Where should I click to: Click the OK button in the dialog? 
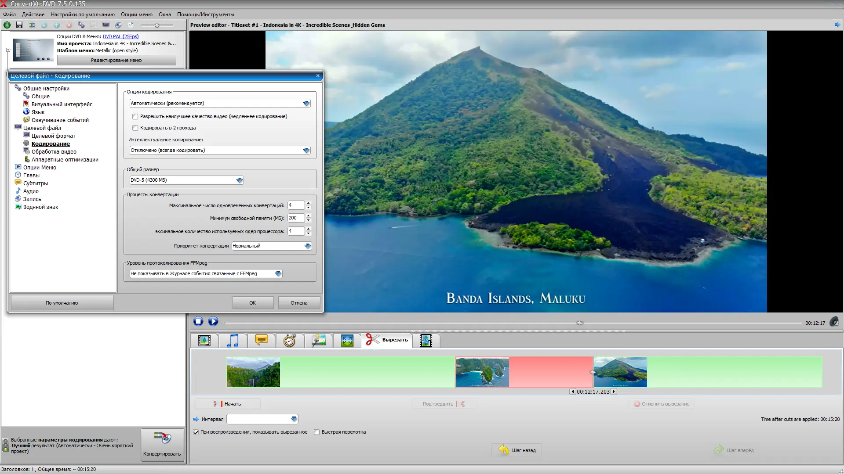pos(252,303)
